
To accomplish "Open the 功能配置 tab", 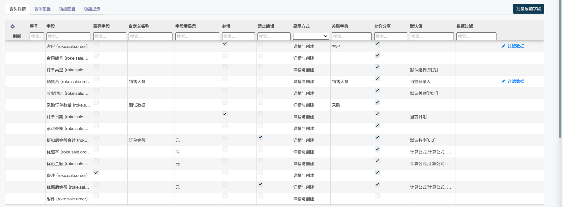I will [x=67, y=9].
